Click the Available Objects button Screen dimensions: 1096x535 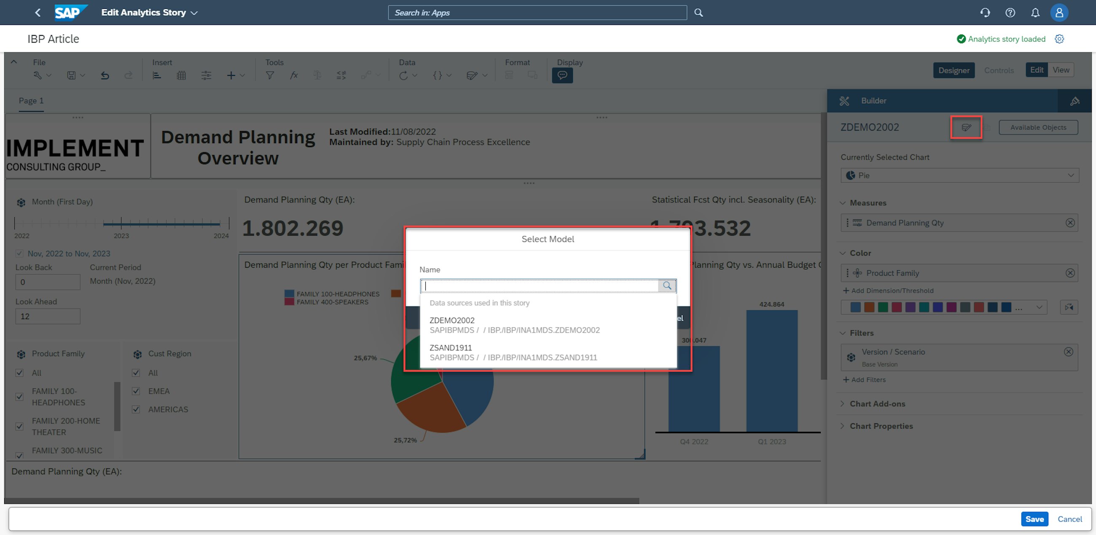[x=1038, y=127]
